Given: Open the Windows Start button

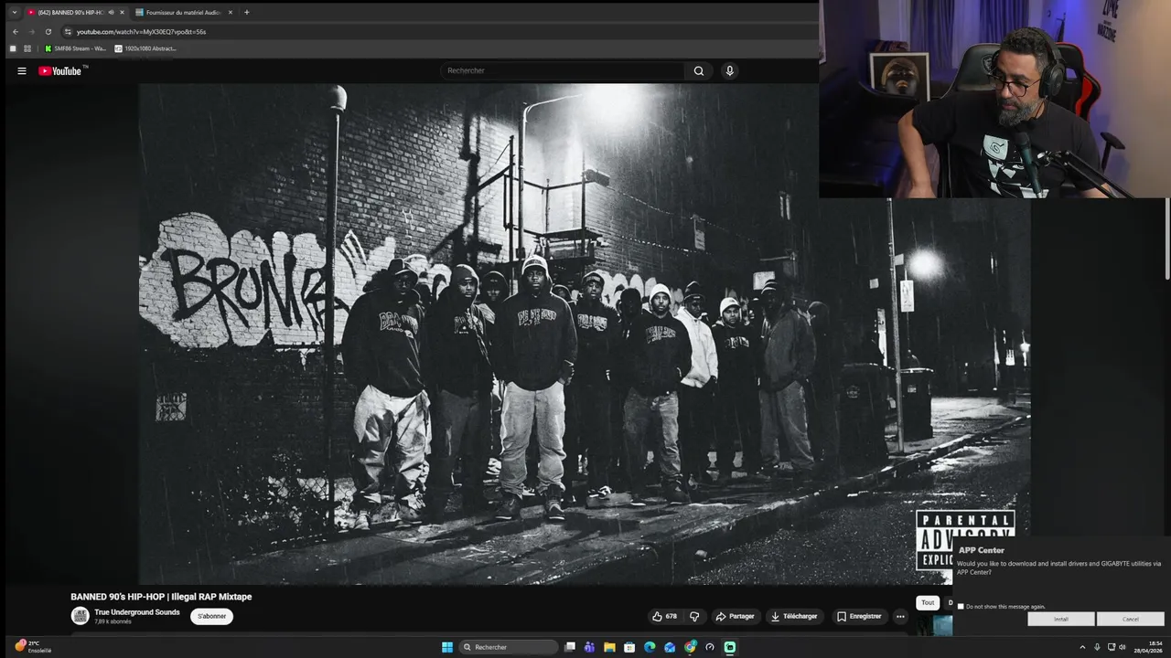Looking at the screenshot, I should coord(447,647).
